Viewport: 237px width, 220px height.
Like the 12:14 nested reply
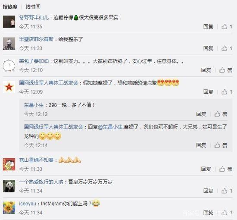pyautogui.click(x=221, y=145)
